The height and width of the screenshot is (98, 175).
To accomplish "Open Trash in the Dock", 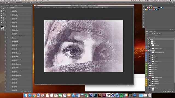I will point(150,95).
